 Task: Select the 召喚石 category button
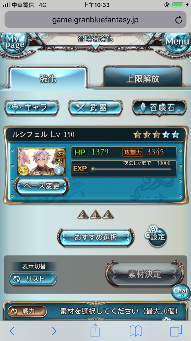pos(159,108)
